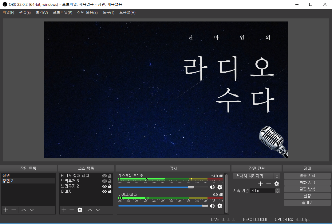Screen dimensions: 332x224
Task: Click the 녹화 시작 button
Action: (307, 183)
